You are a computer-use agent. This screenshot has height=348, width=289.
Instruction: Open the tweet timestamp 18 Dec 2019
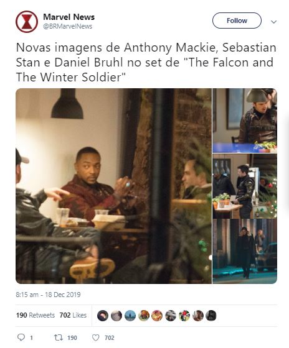pos(48,295)
